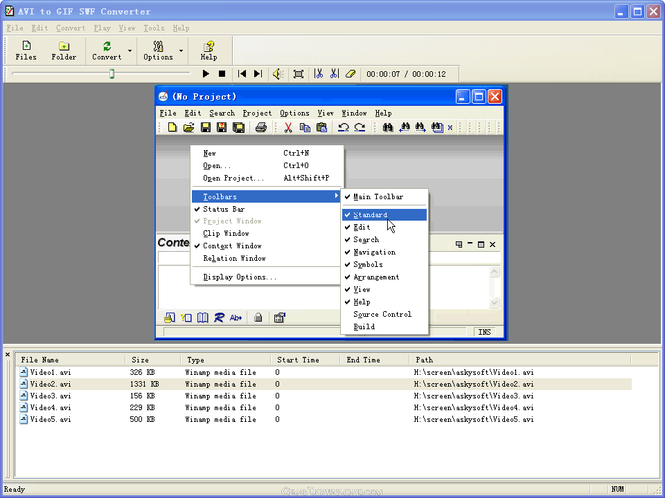This screenshot has width=665, height=498.
Task: Select Relation Window menu entry
Action: pyautogui.click(x=266, y=258)
